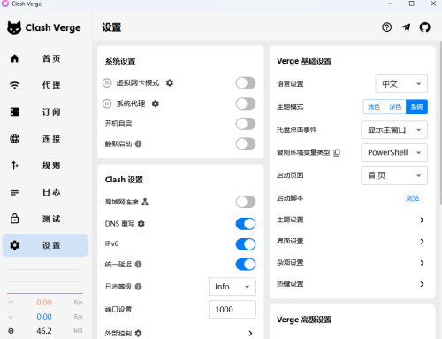Screen dimensions: 442x339
Task: Expand 热键设置 row chevron
Action: [x=422, y=284]
